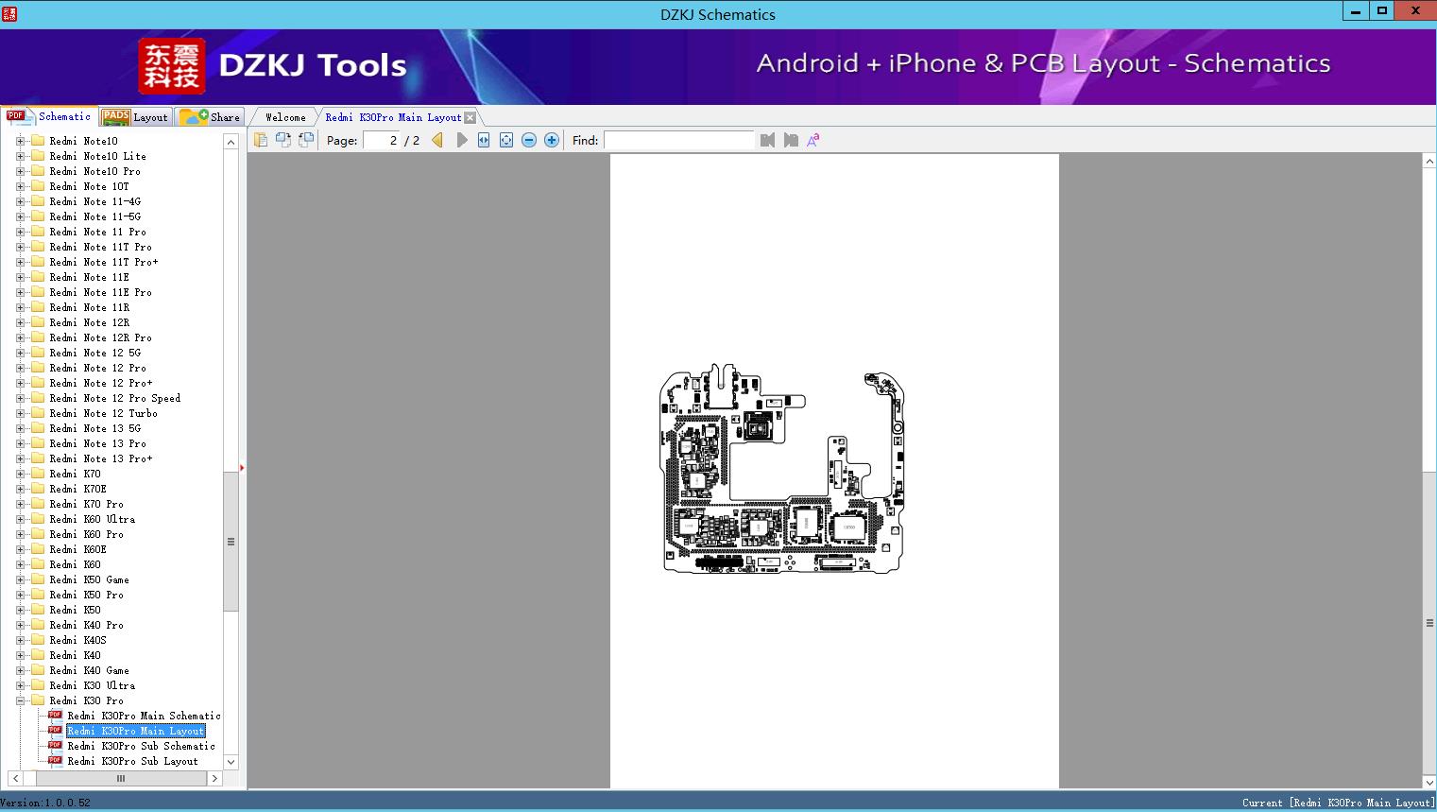Click the fit width icon
Image resolution: width=1437 pixels, height=812 pixels.
(x=484, y=140)
